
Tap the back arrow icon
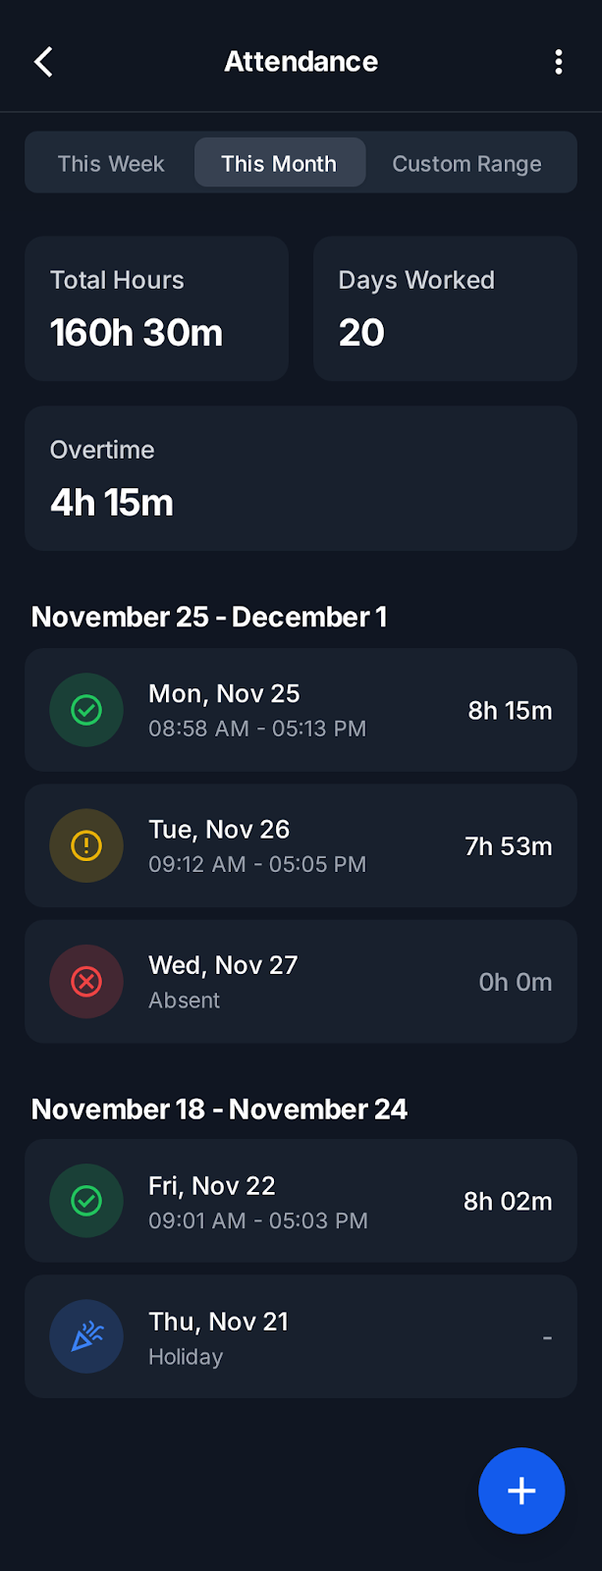click(x=43, y=62)
